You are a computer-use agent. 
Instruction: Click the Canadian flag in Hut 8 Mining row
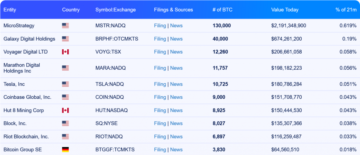click(65, 110)
